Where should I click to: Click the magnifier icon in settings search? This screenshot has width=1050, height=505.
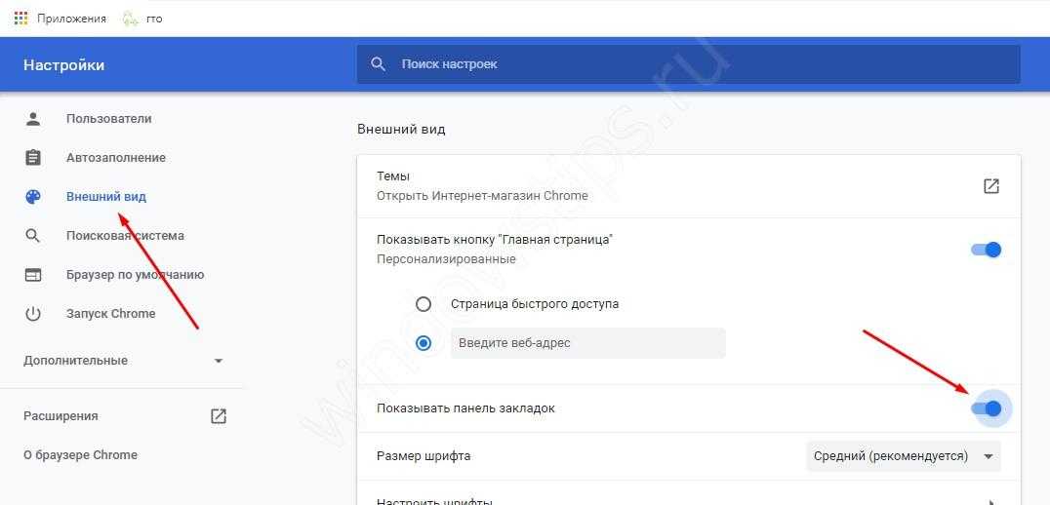pos(379,64)
